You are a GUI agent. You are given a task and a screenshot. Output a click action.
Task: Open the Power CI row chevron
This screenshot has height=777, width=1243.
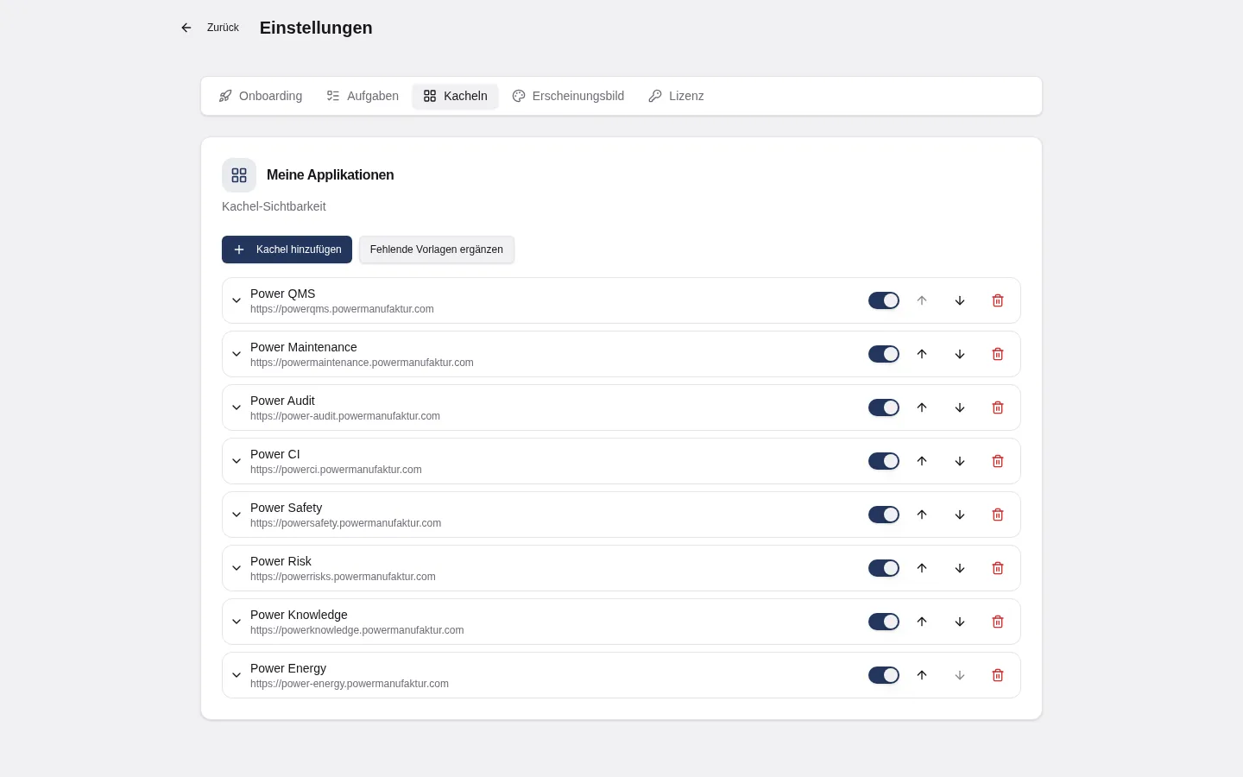click(x=237, y=461)
